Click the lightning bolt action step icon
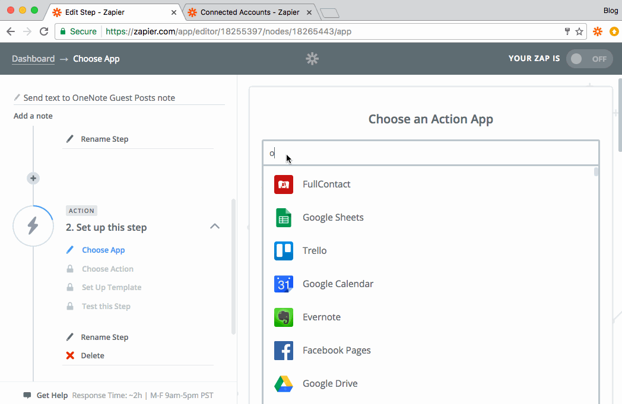The width and height of the screenshot is (622, 404). (x=33, y=226)
